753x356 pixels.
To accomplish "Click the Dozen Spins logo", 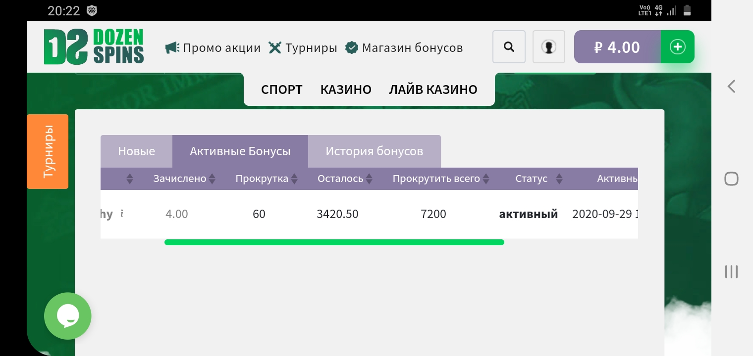I will coord(94,47).
